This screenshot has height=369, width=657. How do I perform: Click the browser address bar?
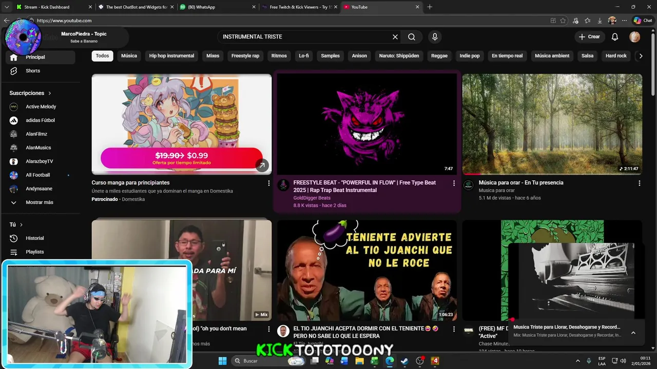[x=287, y=20]
